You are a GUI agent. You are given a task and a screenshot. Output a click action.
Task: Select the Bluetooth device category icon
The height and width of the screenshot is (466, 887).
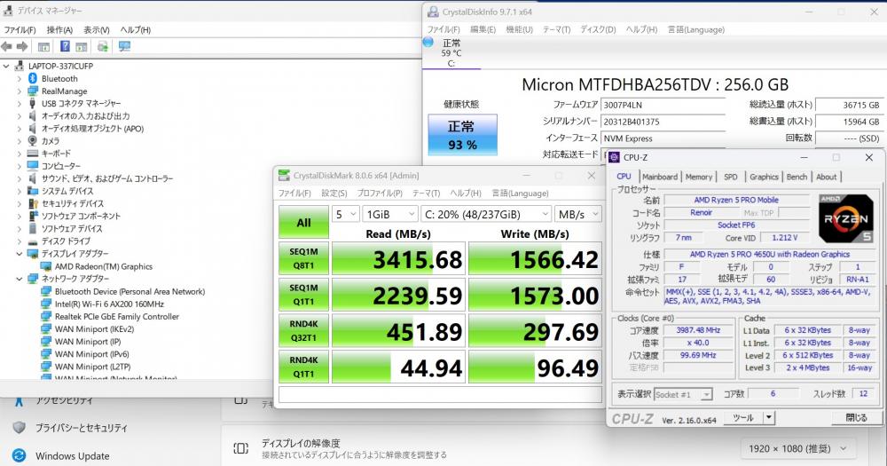tap(33, 79)
